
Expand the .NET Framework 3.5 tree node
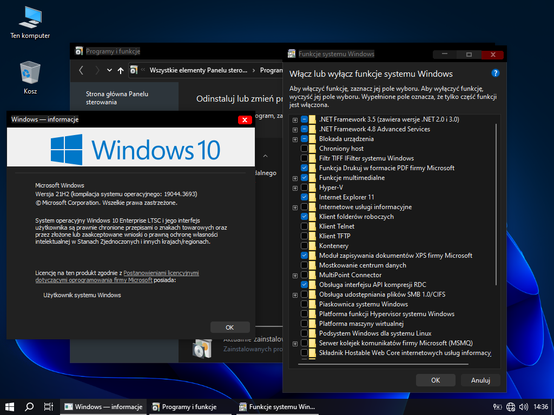pyautogui.click(x=295, y=119)
